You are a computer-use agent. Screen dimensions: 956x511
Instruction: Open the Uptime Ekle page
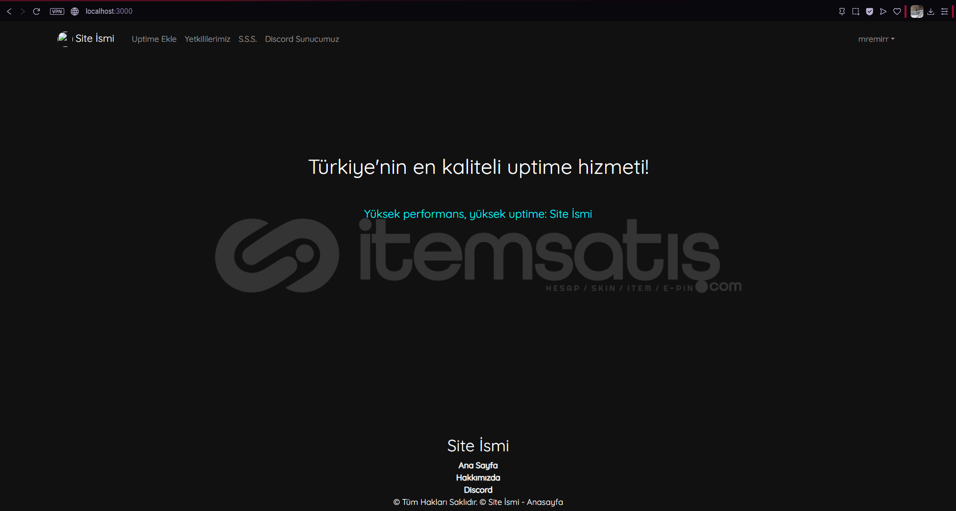click(154, 39)
